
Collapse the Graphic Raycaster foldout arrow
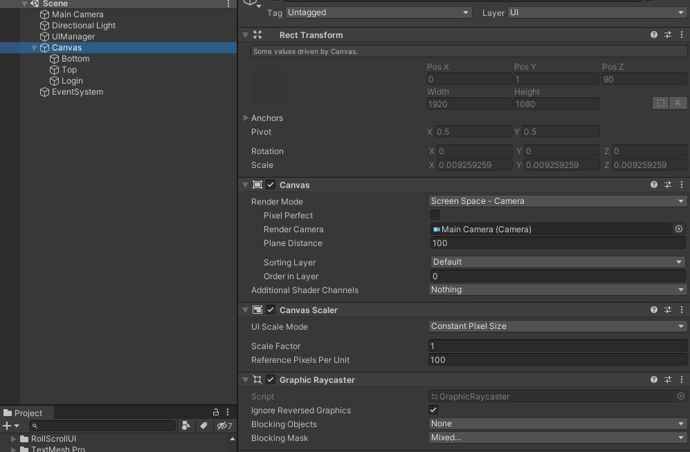pos(245,379)
